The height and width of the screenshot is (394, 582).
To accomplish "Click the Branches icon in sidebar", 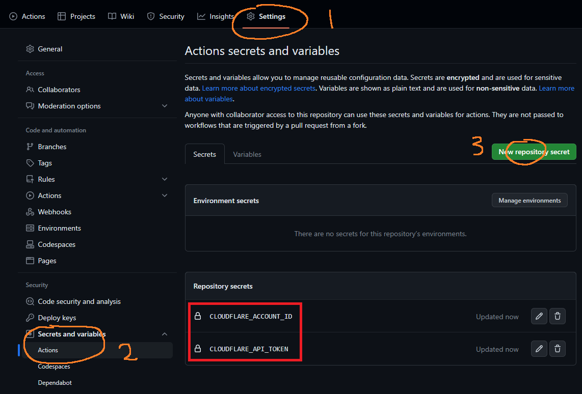I will tap(30, 147).
